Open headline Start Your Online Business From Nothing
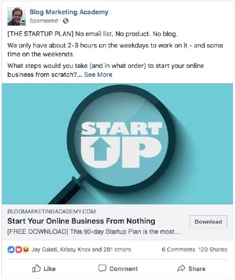Image resolution: width=235 pixels, height=280 pixels. tap(81, 221)
